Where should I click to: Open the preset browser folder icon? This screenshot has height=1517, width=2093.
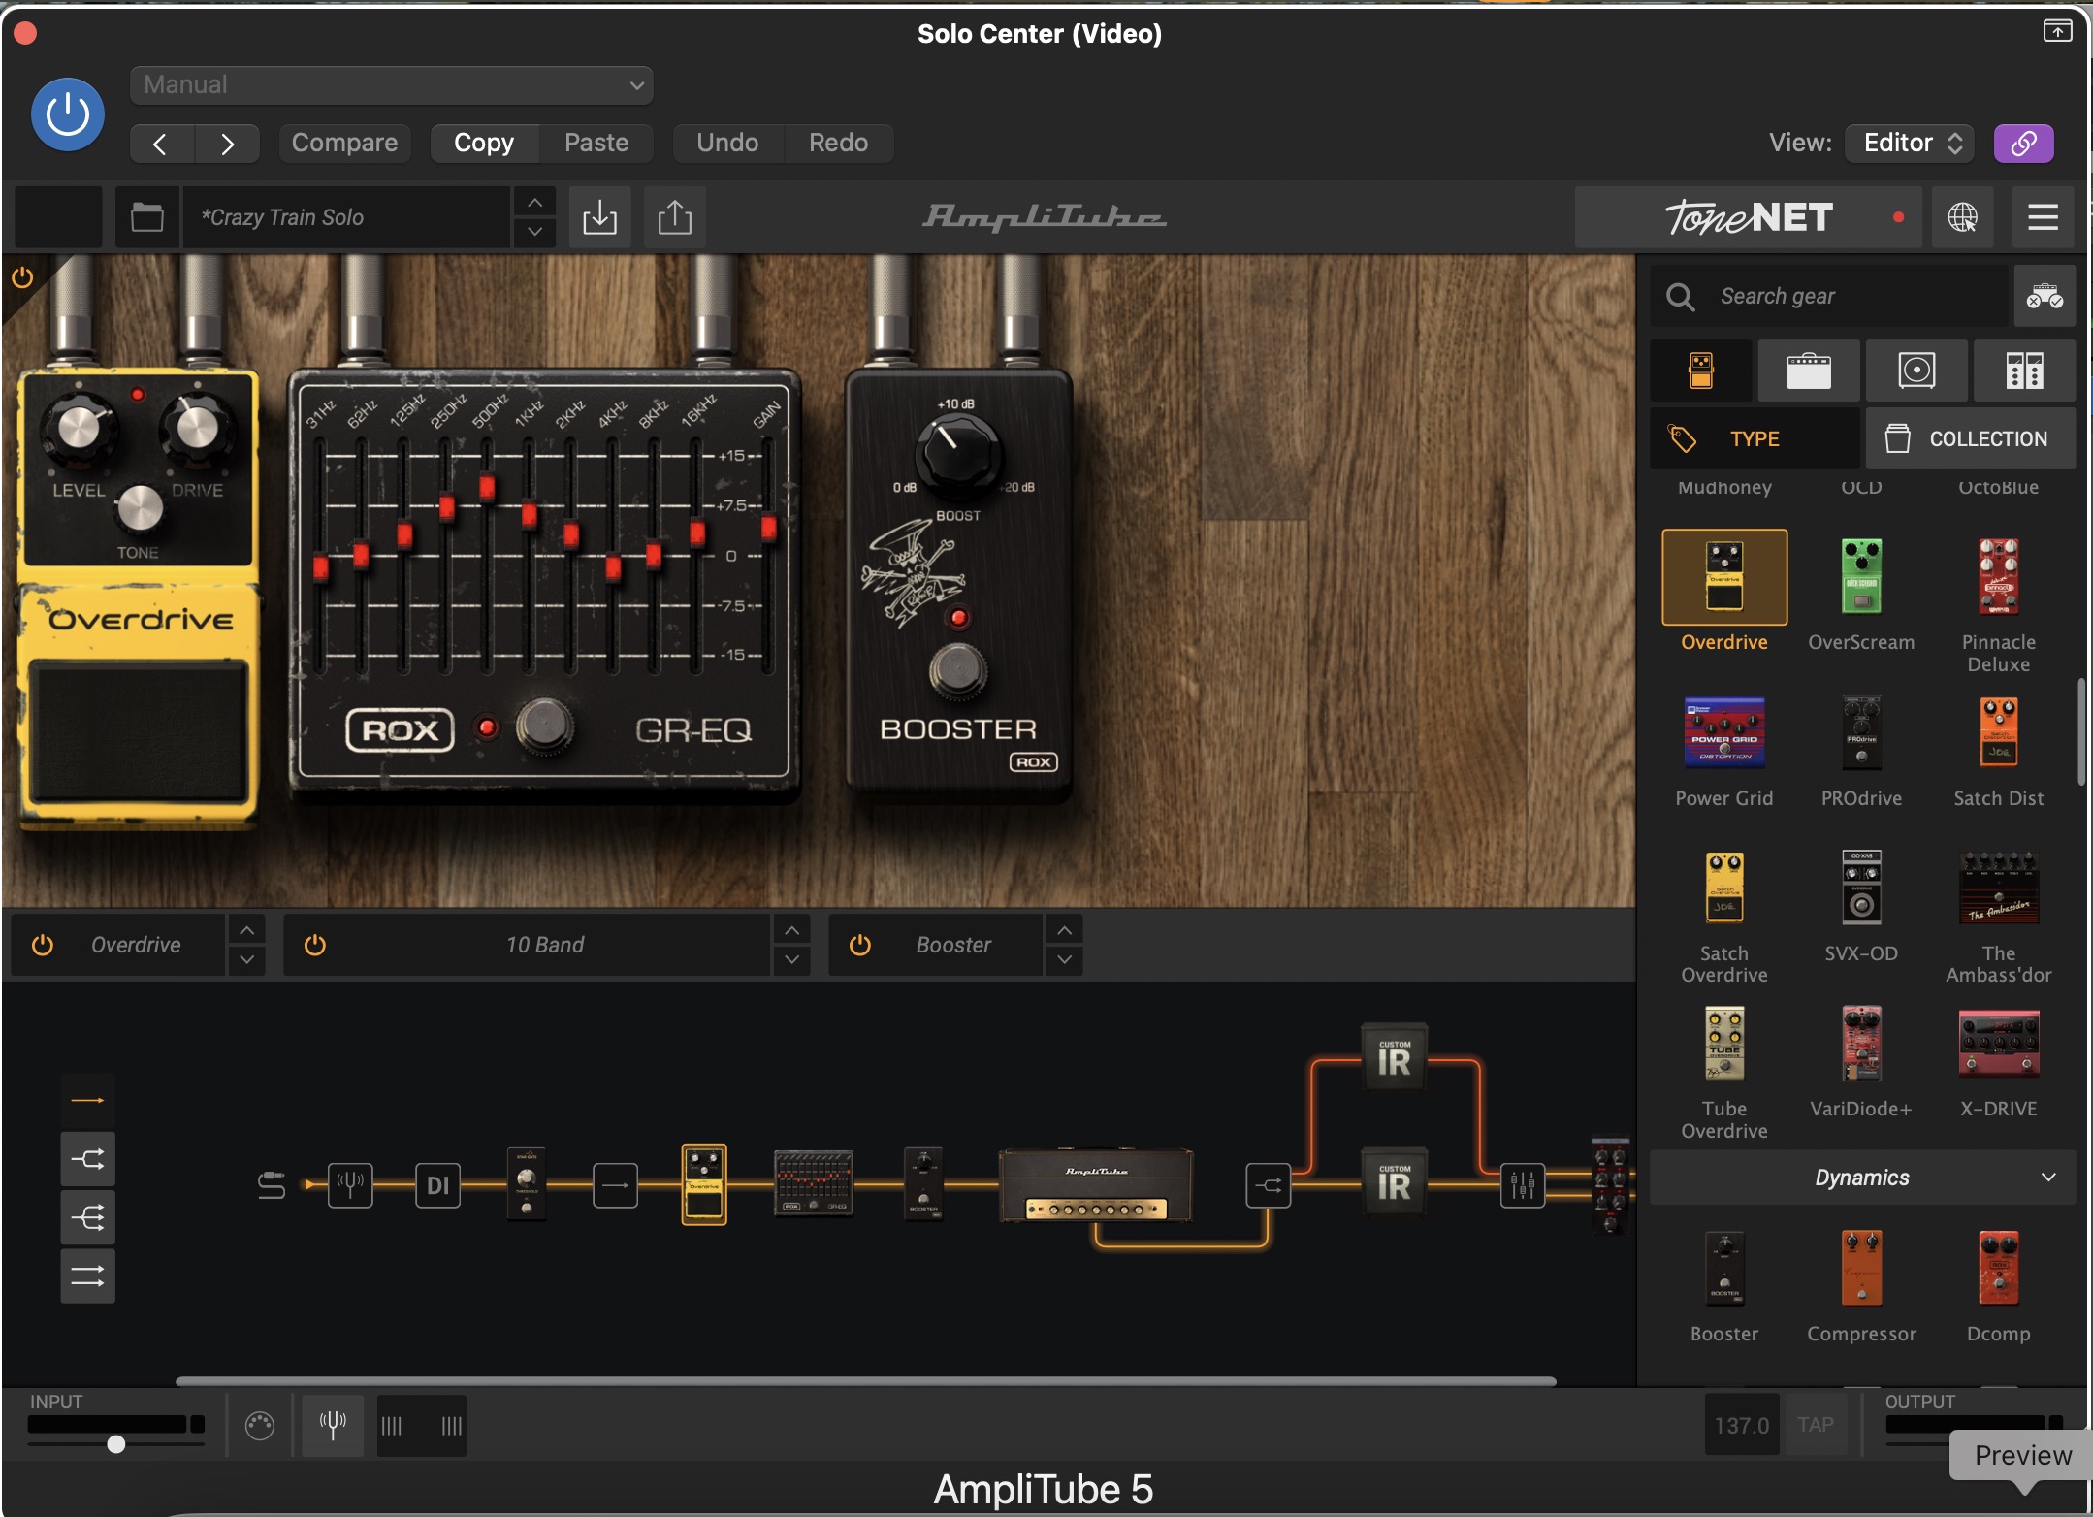tap(147, 217)
